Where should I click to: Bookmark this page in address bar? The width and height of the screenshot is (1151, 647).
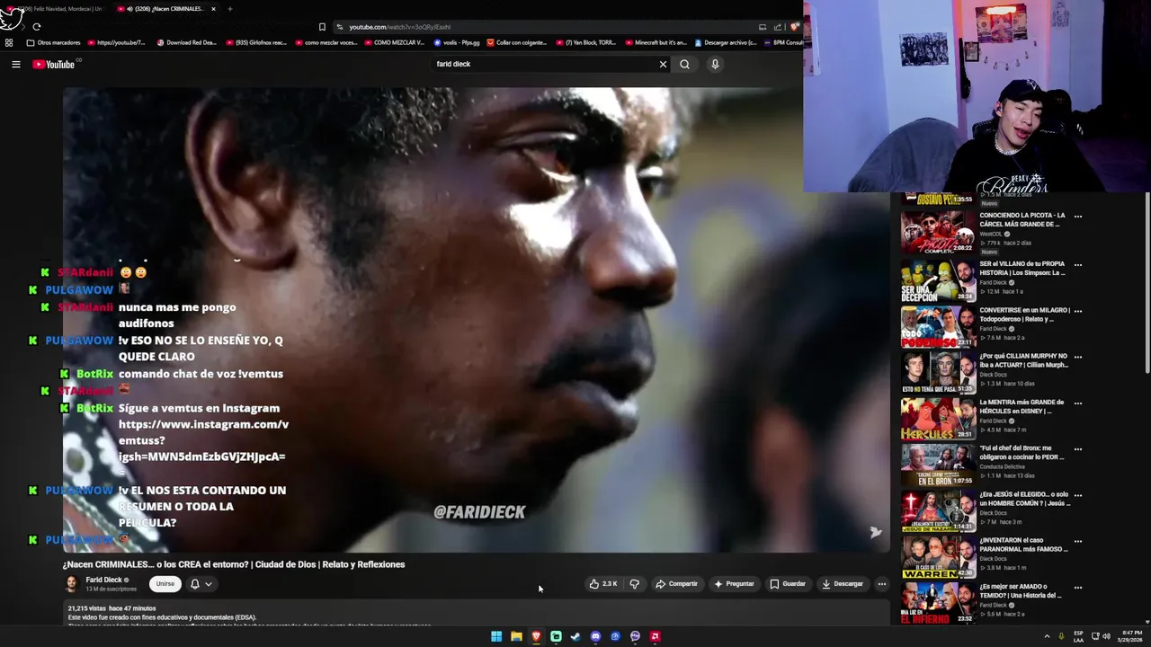click(x=322, y=27)
